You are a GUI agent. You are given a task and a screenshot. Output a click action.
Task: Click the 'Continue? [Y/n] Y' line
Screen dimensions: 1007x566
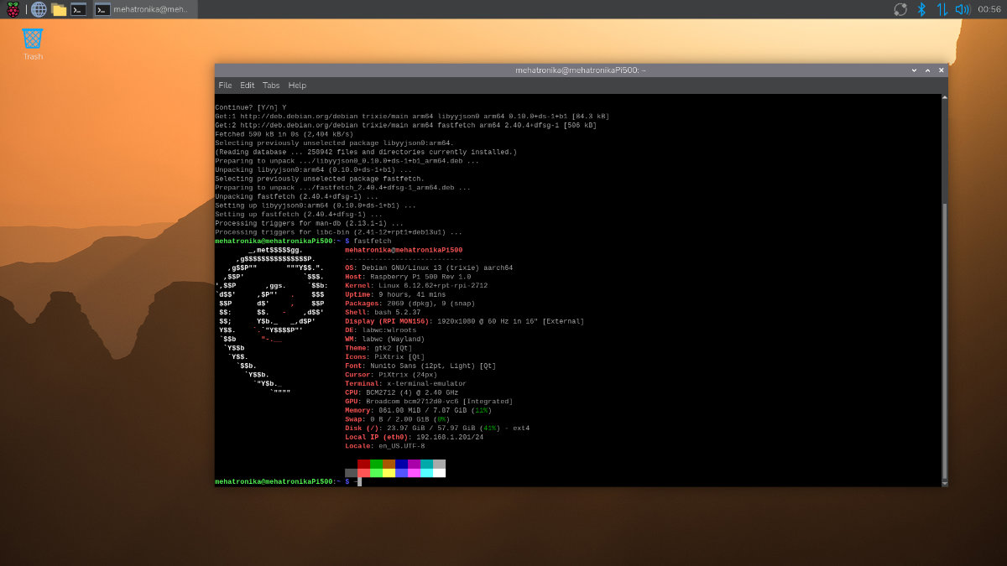click(250, 107)
